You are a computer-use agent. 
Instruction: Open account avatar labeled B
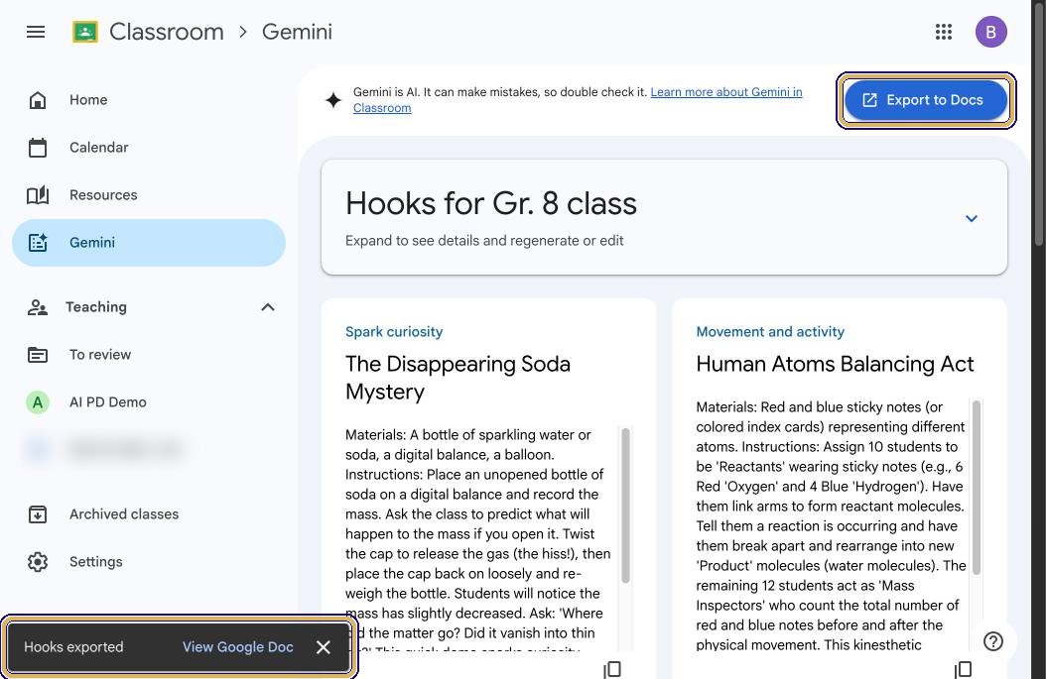pos(990,32)
